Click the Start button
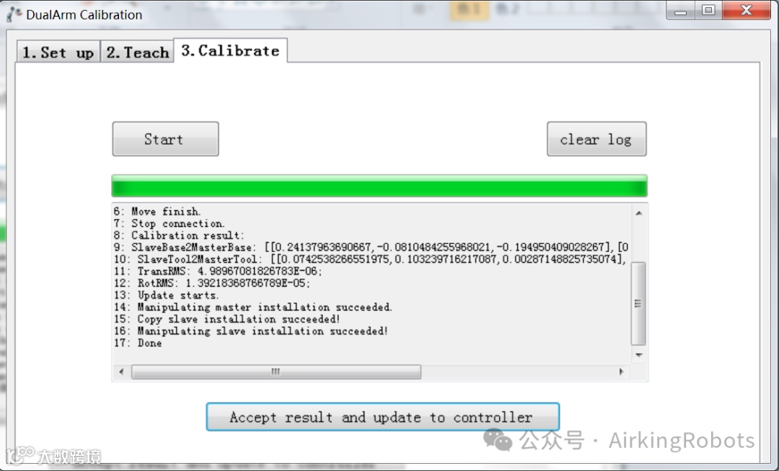The image size is (779, 471). [x=165, y=139]
